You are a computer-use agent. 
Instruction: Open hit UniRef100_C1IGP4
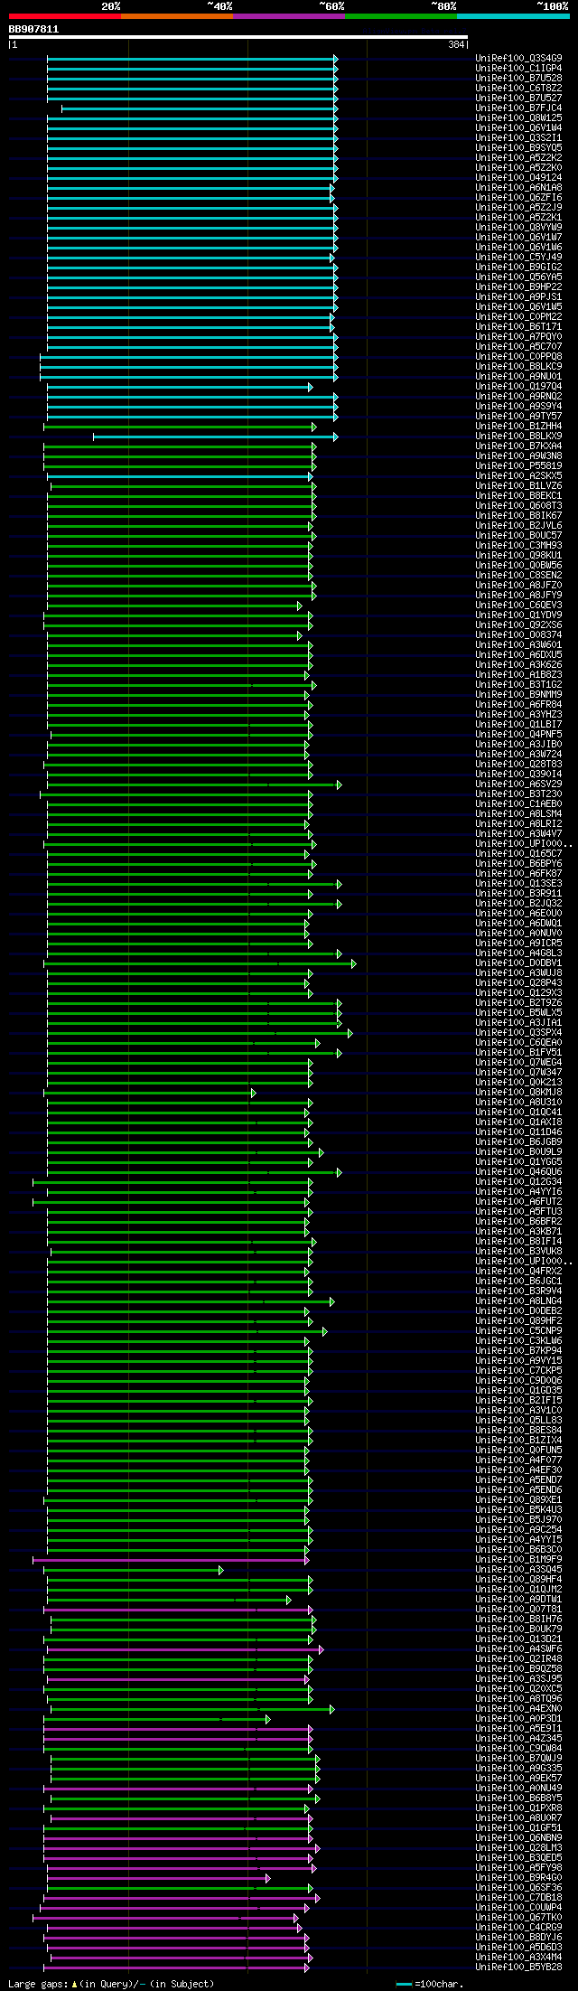coord(518,69)
